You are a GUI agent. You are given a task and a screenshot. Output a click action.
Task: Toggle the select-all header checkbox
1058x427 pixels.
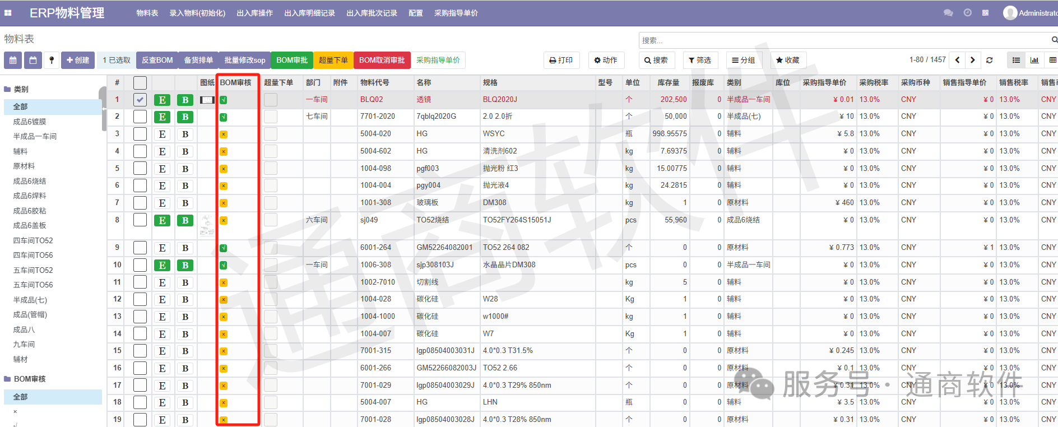pyautogui.click(x=140, y=83)
